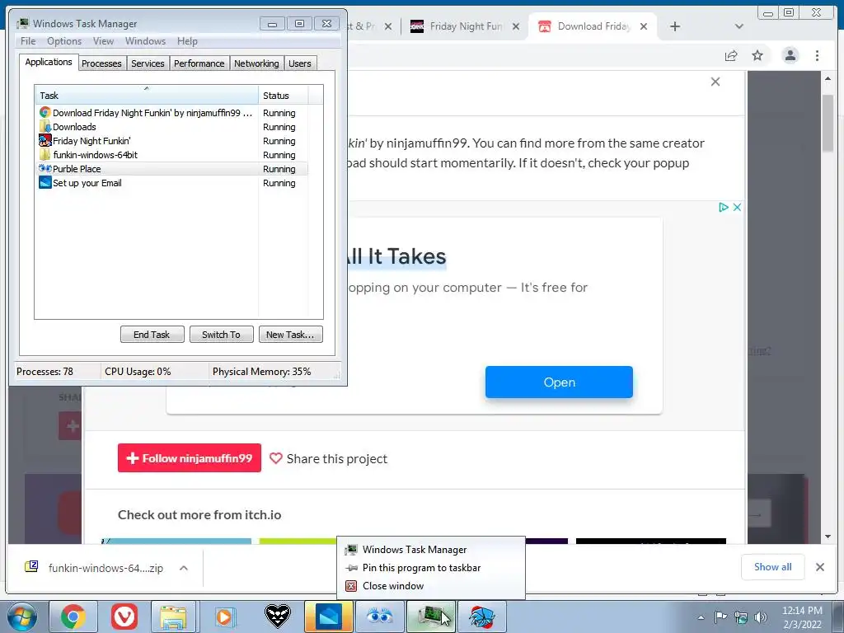Open the Task Manager Help menu
The image size is (844, 633).
(x=187, y=41)
